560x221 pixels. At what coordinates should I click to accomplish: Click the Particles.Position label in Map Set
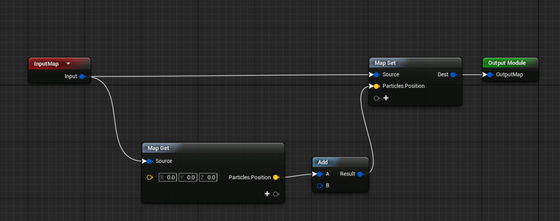pos(404,86)
